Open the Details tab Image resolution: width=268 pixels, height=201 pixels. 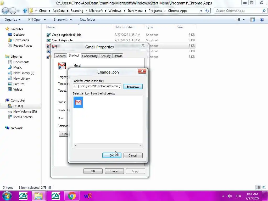pyautogui.click(x=118, y=56)
